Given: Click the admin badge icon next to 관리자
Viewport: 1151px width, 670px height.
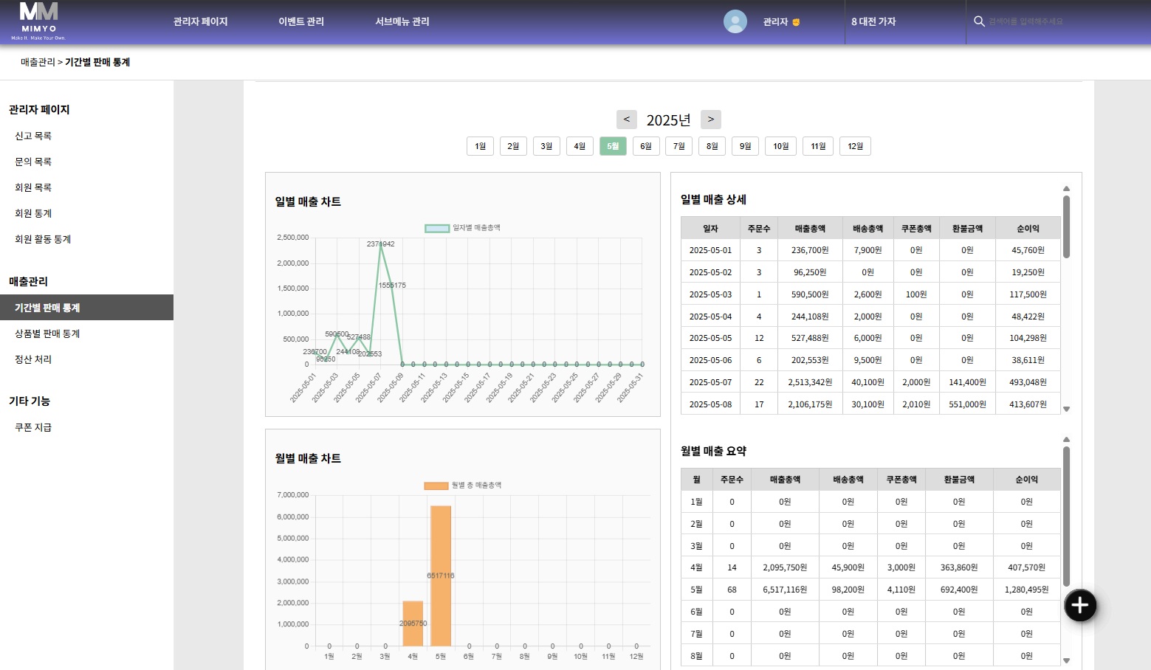Looking at the screenshot, I should tap(796, 22).
